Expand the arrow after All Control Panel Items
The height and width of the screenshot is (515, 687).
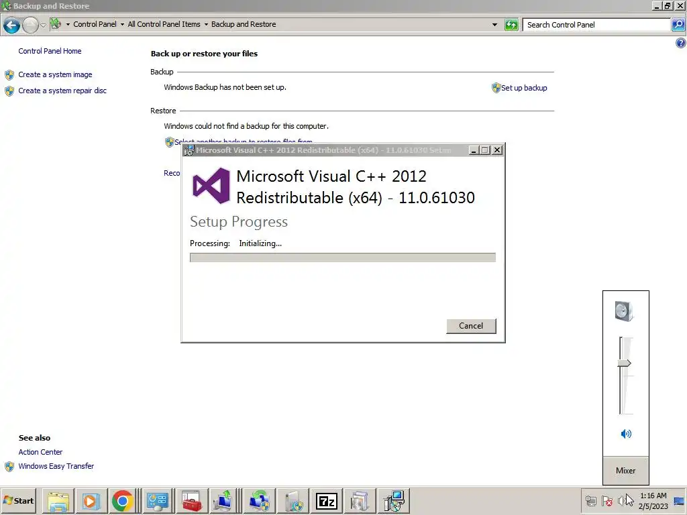[x=206, y=25]
